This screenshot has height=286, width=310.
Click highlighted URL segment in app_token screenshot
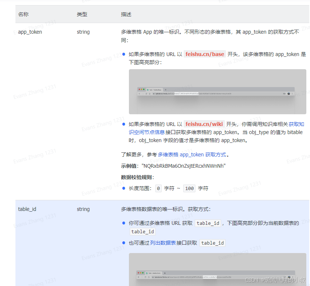pyautogui.click(x=186, y=94)
